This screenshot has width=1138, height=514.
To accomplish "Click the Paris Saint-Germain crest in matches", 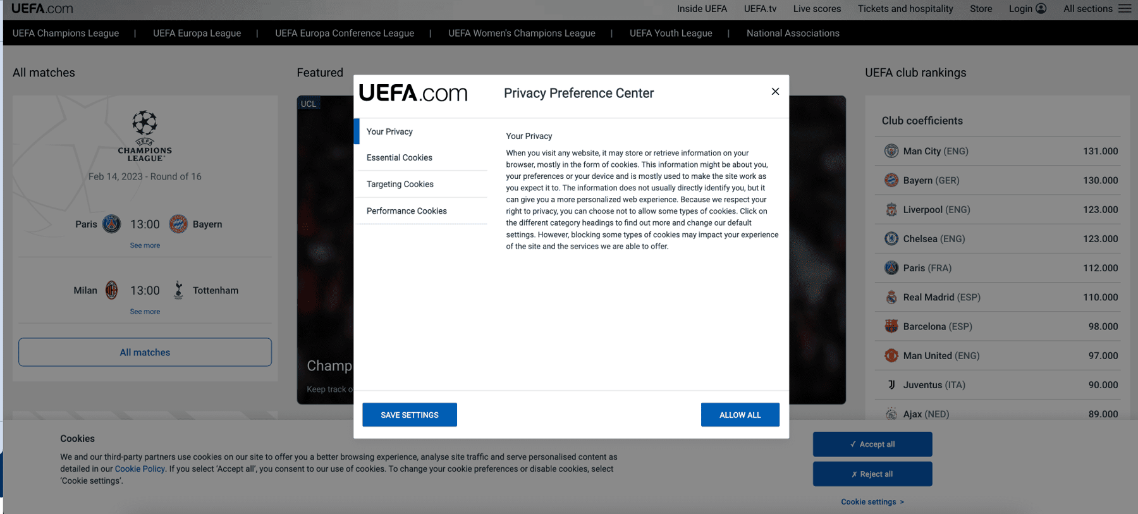I will 112,224.
